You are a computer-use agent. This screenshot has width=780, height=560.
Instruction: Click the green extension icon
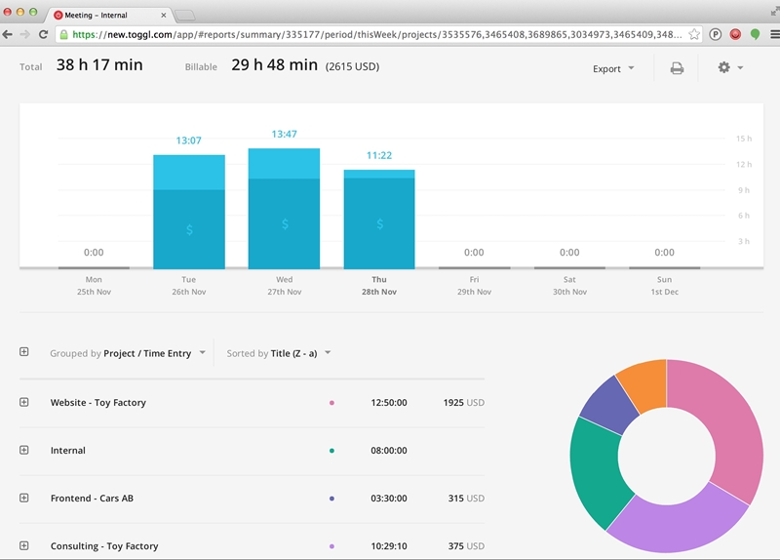click(x=755, y=34)
